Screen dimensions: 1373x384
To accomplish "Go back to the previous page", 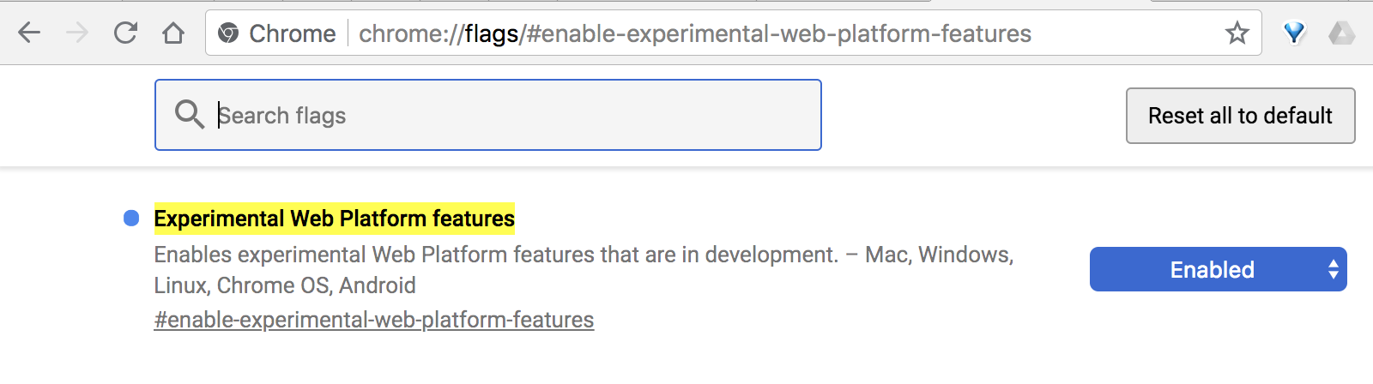I will click(x=29, y=33).
